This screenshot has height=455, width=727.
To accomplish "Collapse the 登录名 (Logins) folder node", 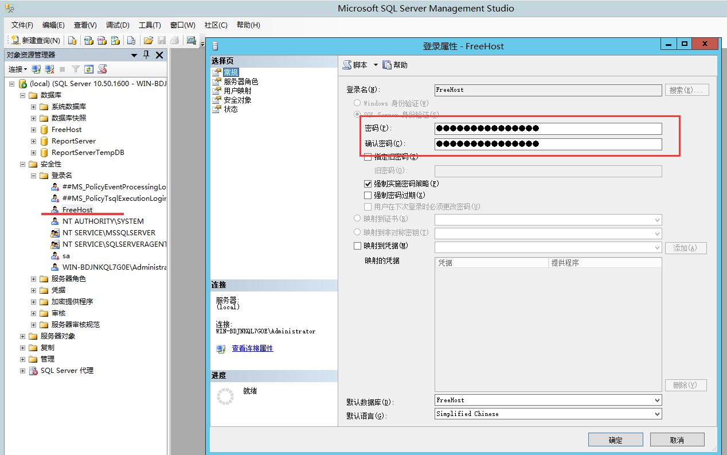I will 34,176.
